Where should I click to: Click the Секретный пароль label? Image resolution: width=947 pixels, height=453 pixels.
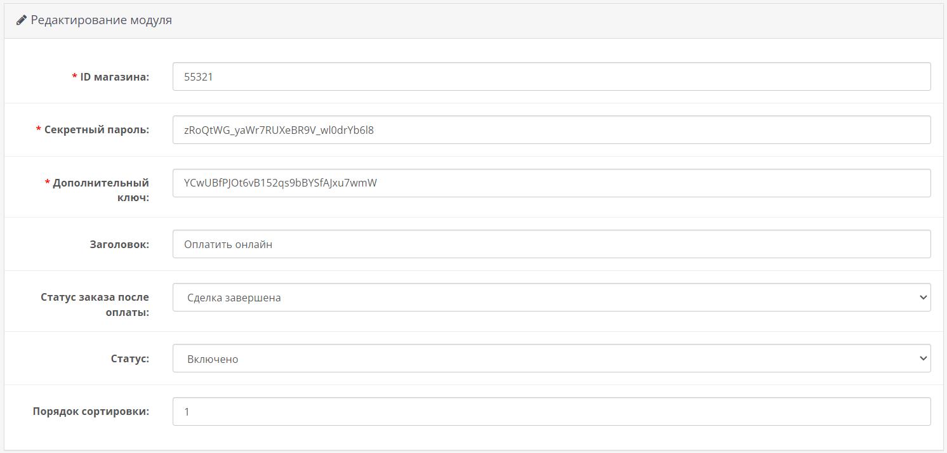point(96,129)
